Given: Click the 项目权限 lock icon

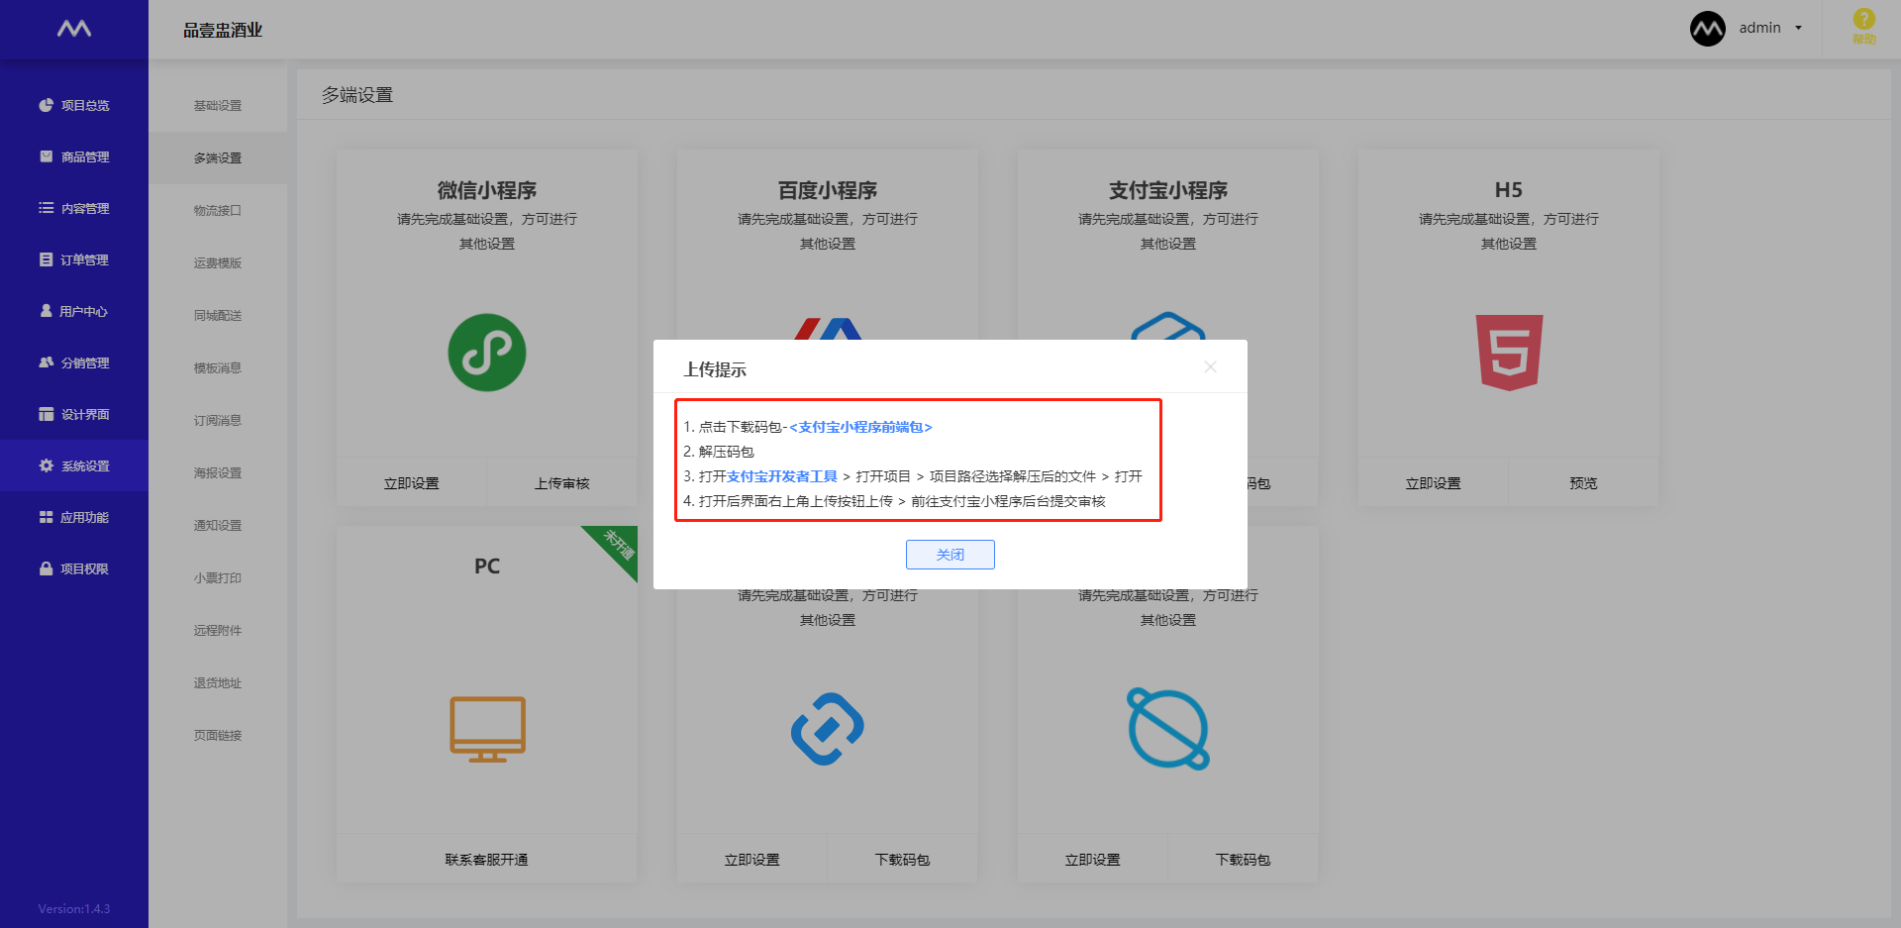Looking at the screenshot, I should click(x=46, y=568).
